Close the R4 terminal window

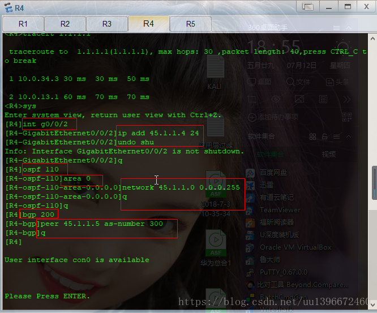(x=366, y=6)
